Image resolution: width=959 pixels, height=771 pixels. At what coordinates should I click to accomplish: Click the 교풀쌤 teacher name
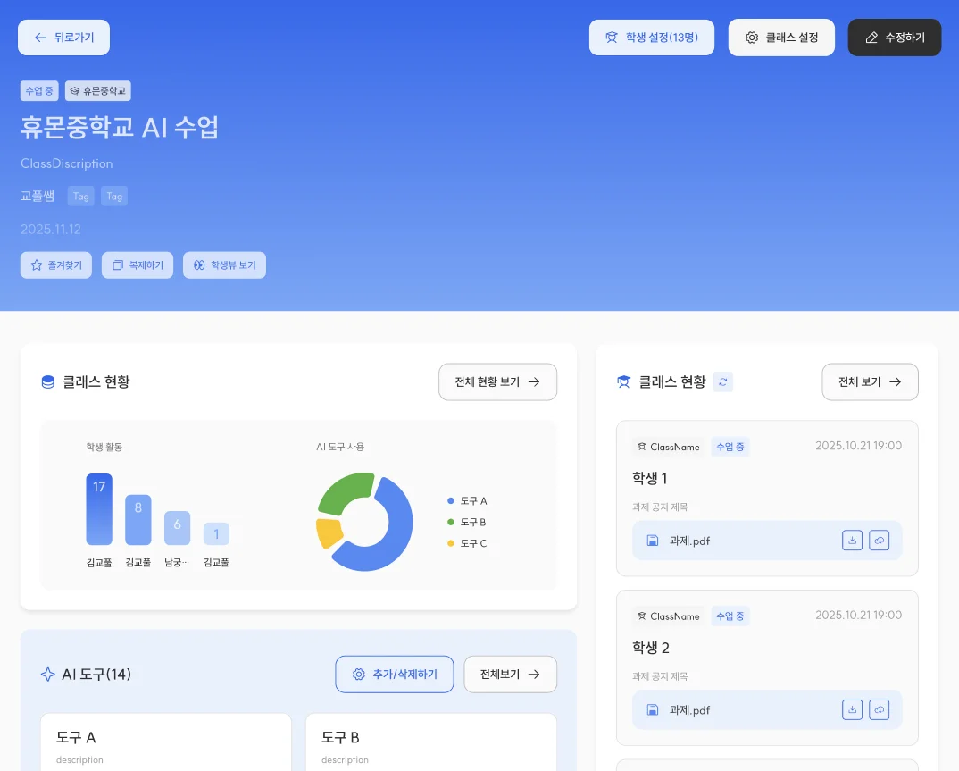click(x=38, y=196)
